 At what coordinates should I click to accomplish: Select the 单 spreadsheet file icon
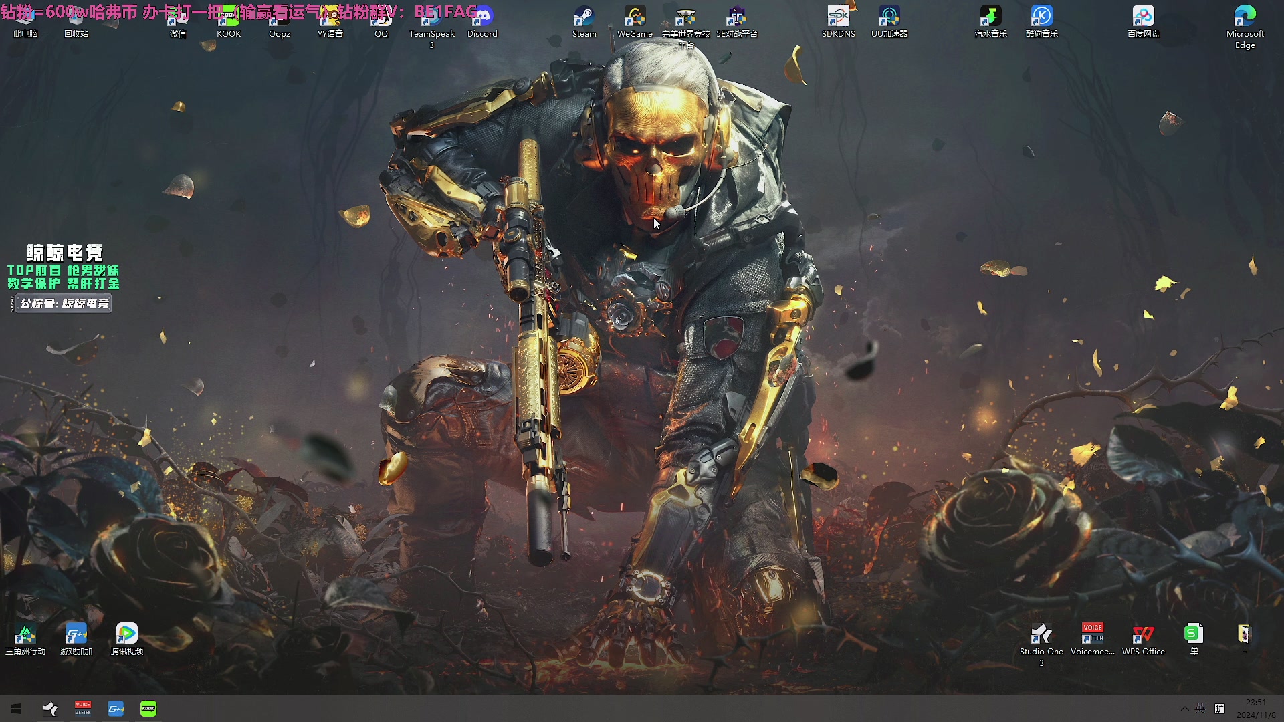[x=1194, y=639]
